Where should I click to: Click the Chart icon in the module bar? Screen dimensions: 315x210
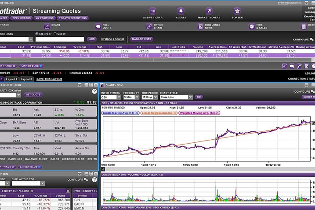[x=47, y=26]
